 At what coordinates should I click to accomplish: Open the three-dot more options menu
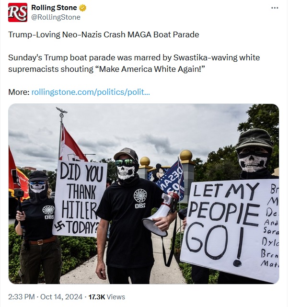(x=275, y=8)
